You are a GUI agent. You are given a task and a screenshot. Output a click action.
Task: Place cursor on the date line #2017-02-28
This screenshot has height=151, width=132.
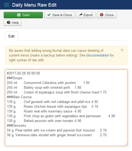(23, 73)
